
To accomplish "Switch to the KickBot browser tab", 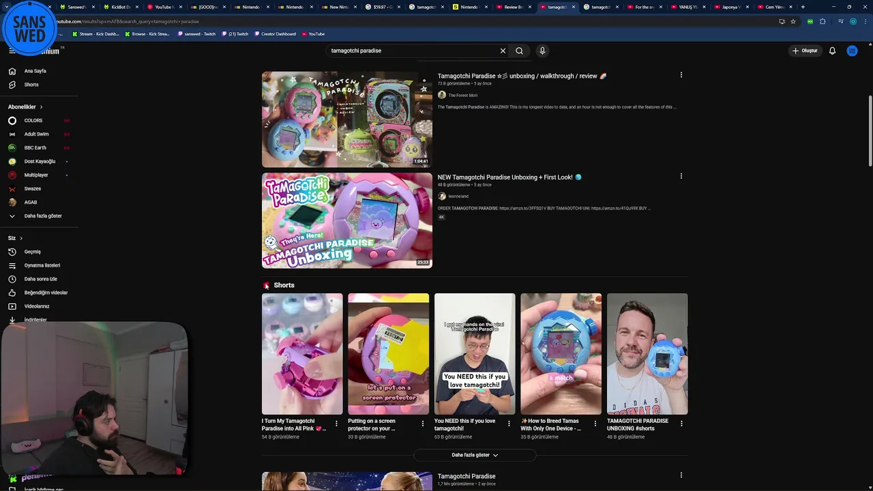I will 120,7.
